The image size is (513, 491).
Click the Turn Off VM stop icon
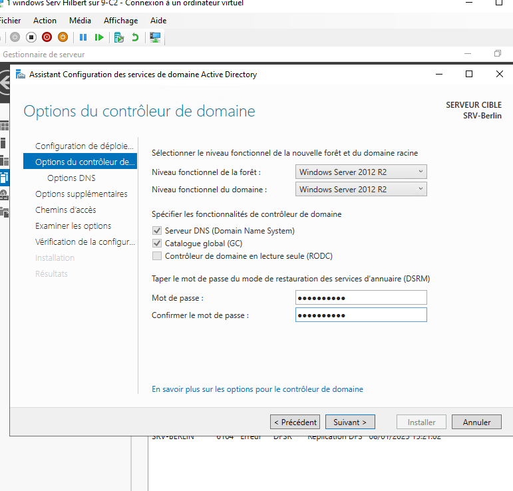coord(31,37)
